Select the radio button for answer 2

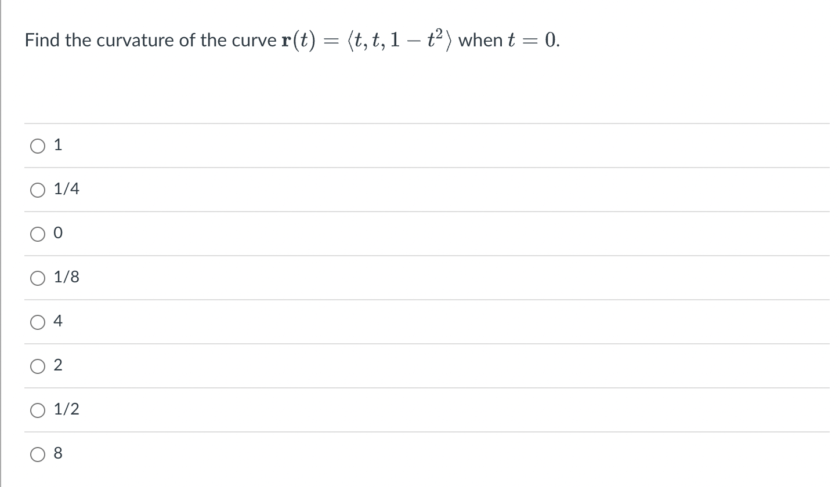tap(38, 366)
